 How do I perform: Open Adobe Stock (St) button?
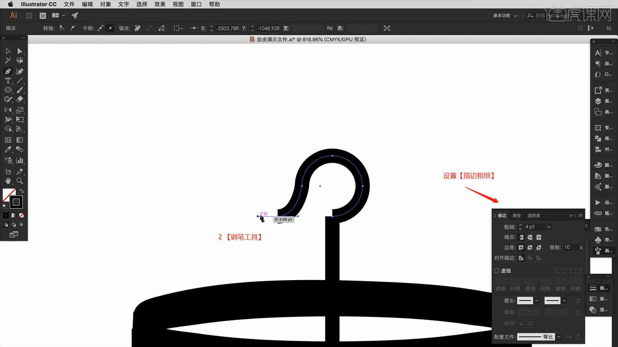click(x=42, y=15)
